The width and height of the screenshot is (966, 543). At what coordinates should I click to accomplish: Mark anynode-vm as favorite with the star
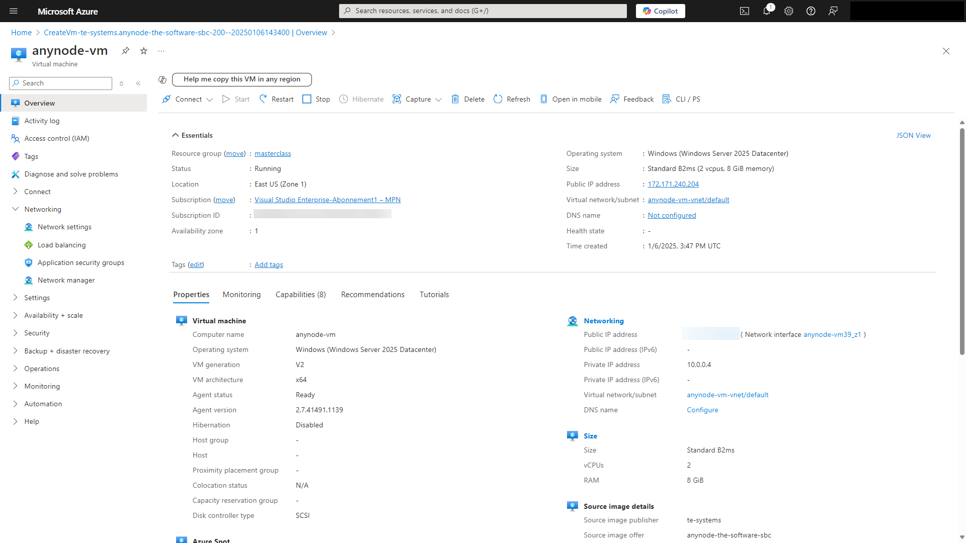[x=144, y=51]
